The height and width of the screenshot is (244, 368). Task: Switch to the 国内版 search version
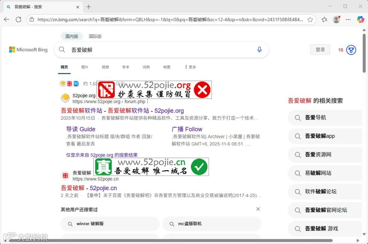coord(72,36)
